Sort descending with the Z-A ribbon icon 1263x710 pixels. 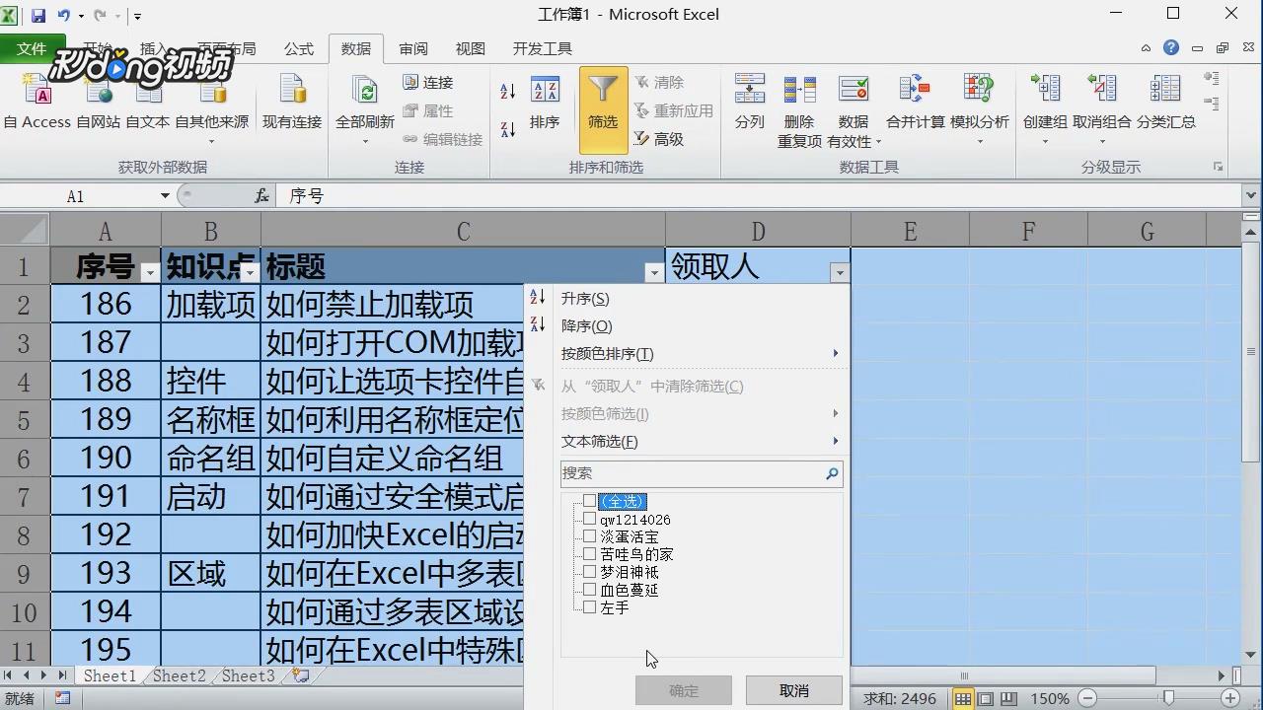tap(508, 128)
